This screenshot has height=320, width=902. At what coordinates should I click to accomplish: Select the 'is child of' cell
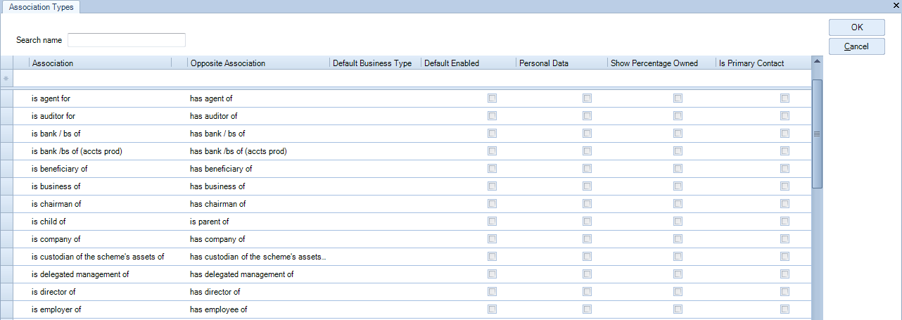coord(100,222)
